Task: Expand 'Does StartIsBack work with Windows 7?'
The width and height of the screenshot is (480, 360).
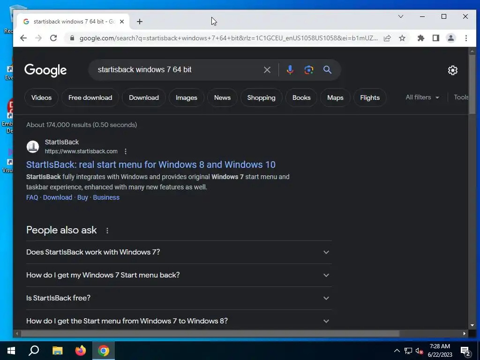Action: [x=179, y=252]
